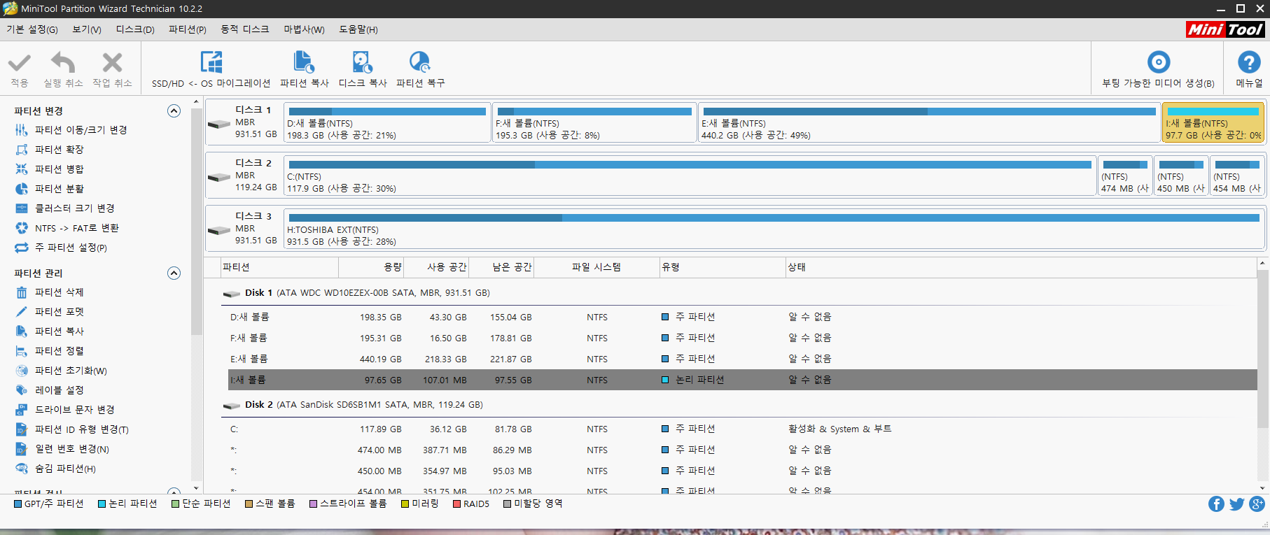1270x535 pixels.
Task: Collapse the 파티션 변경 section
Action: [174, 111]
